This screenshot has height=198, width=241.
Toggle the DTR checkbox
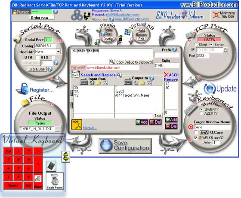tap(37, 58)
